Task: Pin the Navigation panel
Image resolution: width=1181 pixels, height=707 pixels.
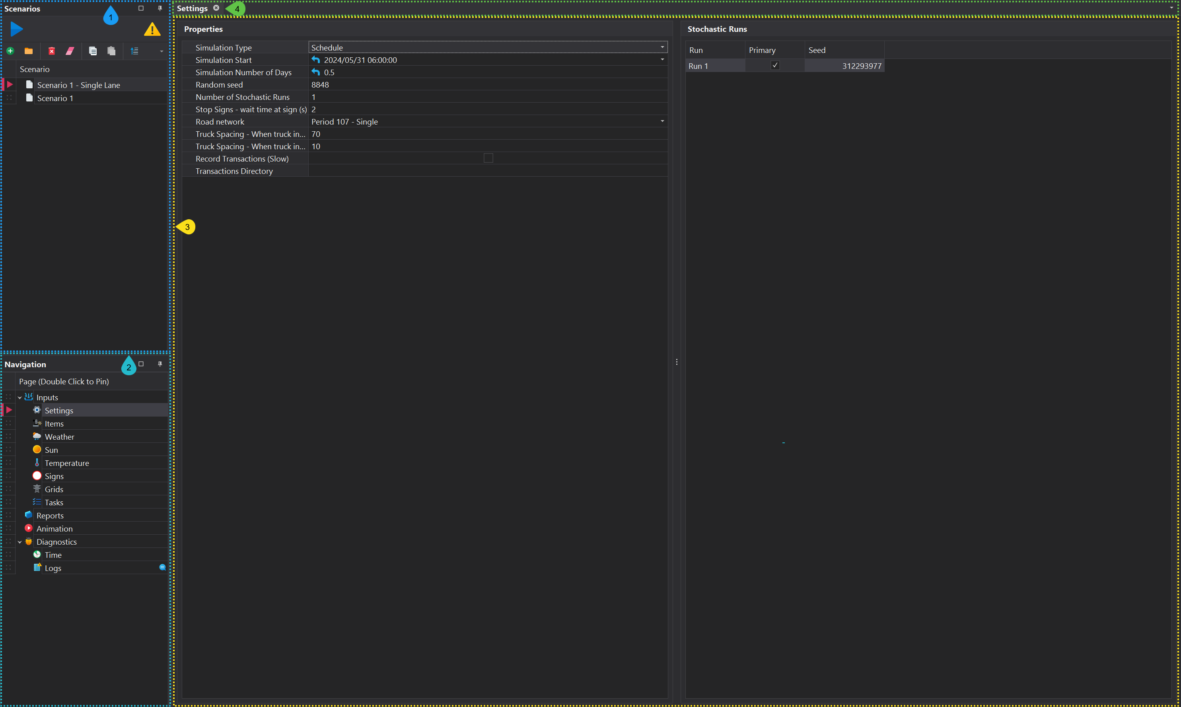Action: [x=160, y=364]
